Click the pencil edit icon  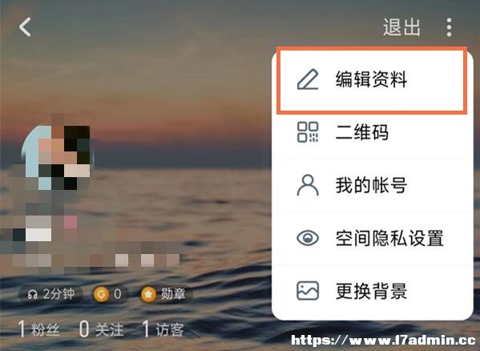pyautogui.click(x=308, y=79)
